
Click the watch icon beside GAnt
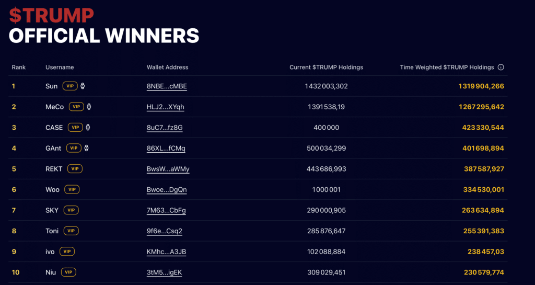tap(86, 148)
